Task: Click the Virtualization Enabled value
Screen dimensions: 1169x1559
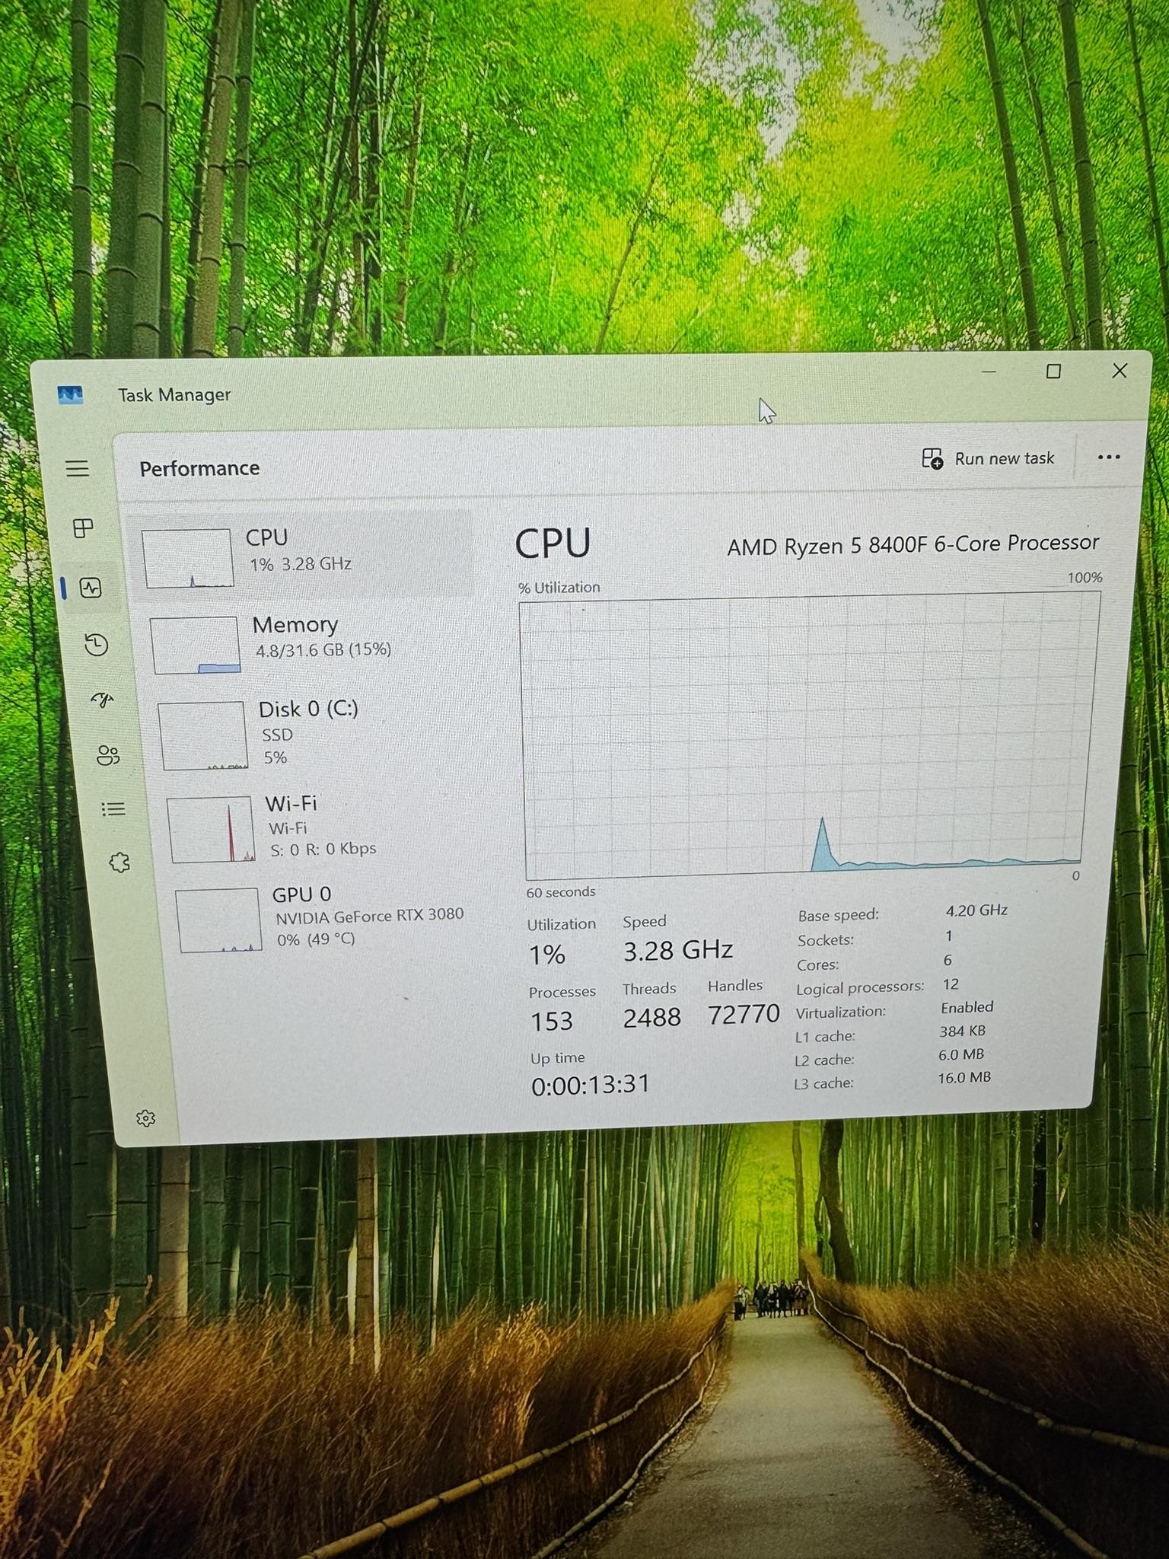Action: 967,1007
